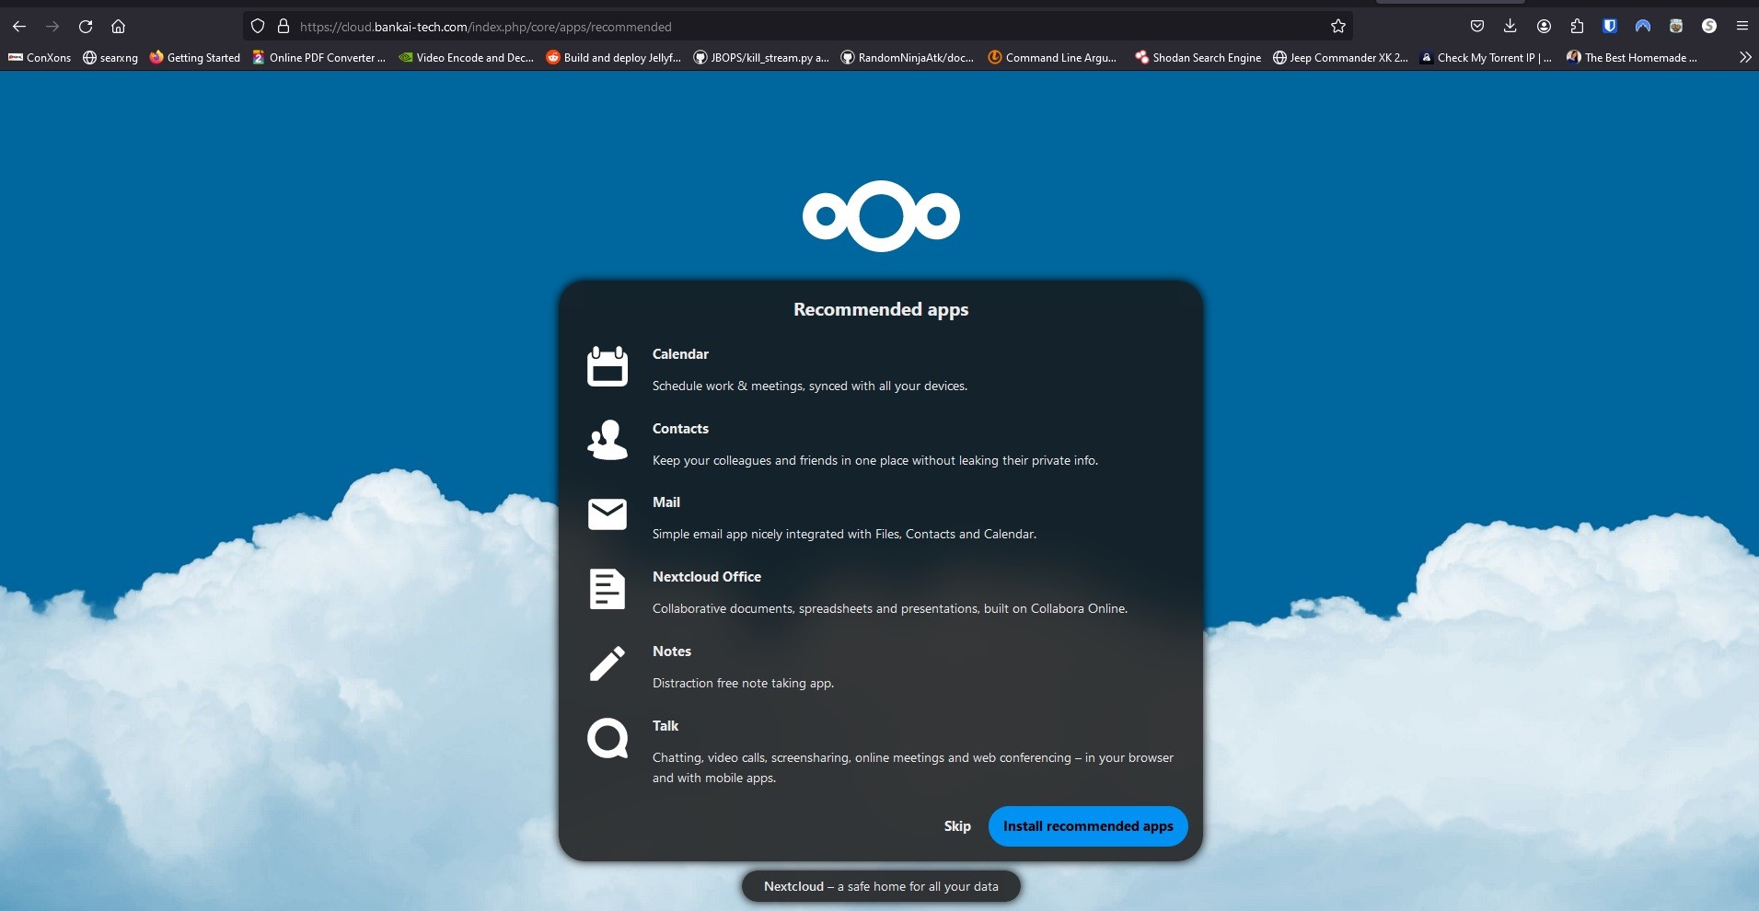This screenshot has height=911, width=1759.
Task: Click the Save to Pocket icon
Action: 1478,26
